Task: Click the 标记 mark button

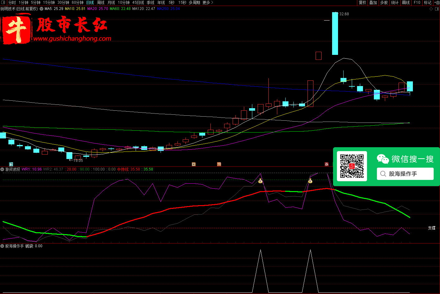Action: point(428,2)
